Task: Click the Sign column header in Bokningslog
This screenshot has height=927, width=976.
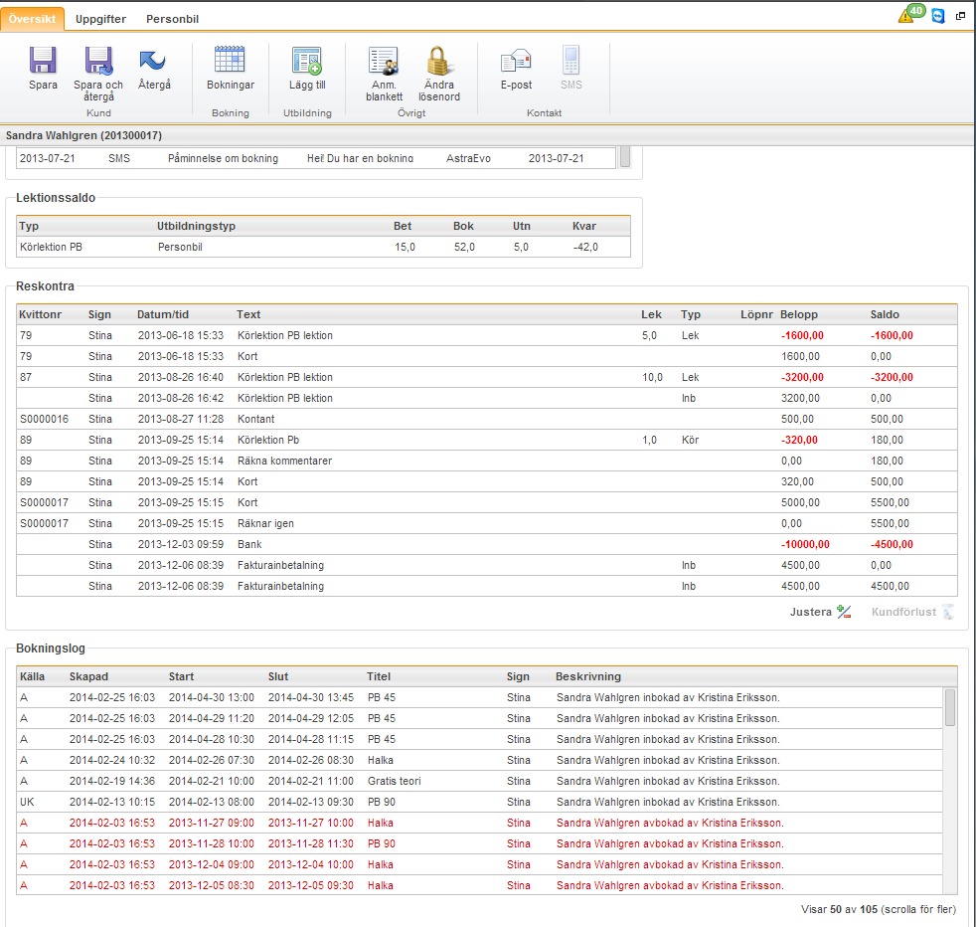Action: 518,676
